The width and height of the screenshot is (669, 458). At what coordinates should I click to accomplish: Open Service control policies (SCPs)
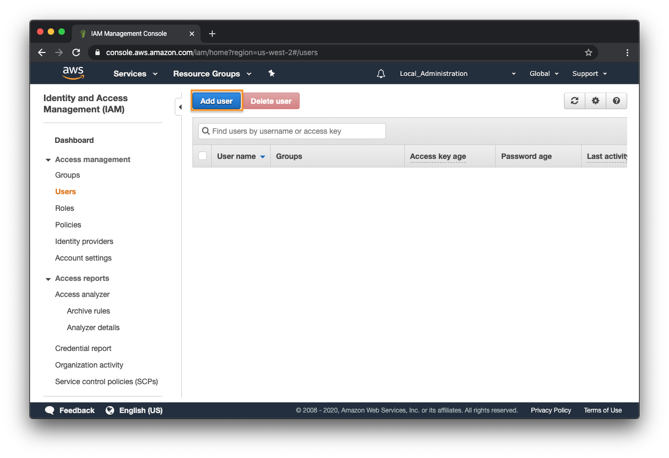106,381
